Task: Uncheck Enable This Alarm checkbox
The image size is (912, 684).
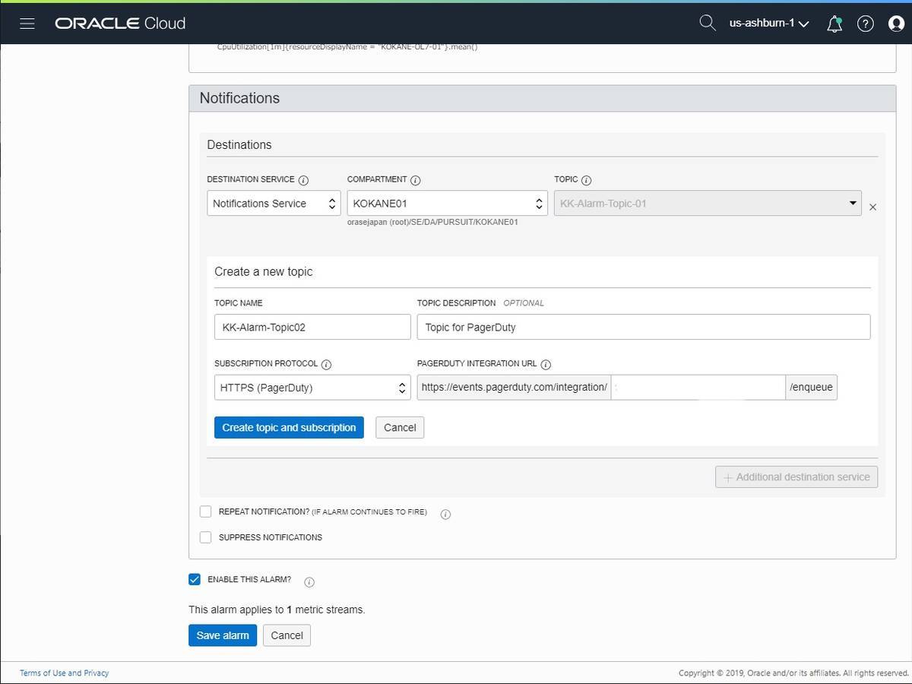Action: pos(195,579)
